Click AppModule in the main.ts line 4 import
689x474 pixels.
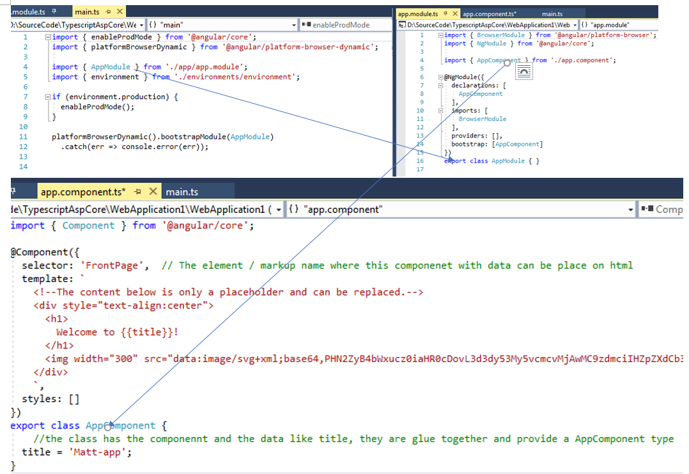(111, 67)
